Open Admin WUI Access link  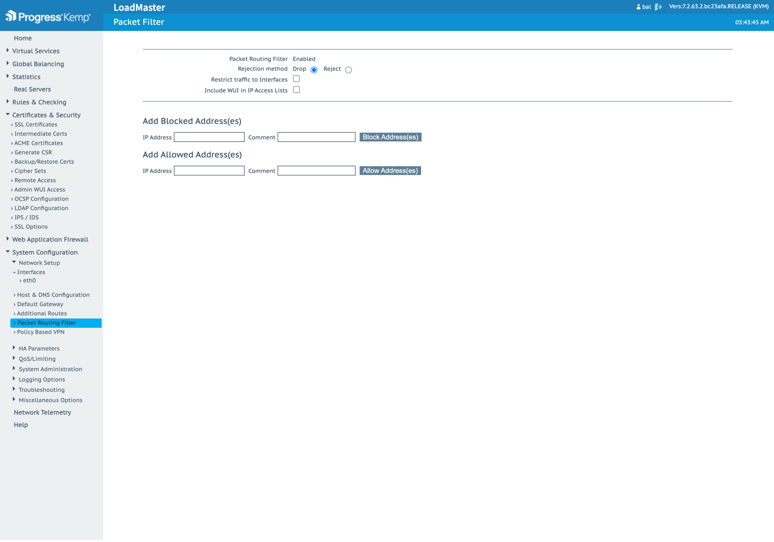pyautogui.click(x=40, y=189)
